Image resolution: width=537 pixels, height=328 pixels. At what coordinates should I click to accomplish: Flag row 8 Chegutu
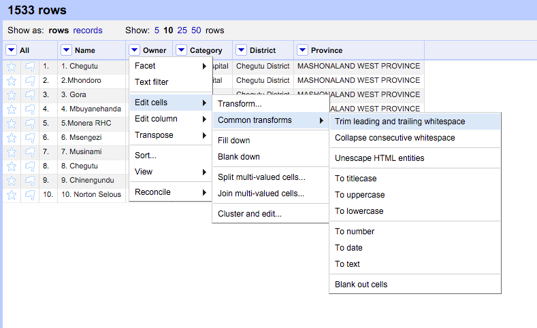point(29,166)
